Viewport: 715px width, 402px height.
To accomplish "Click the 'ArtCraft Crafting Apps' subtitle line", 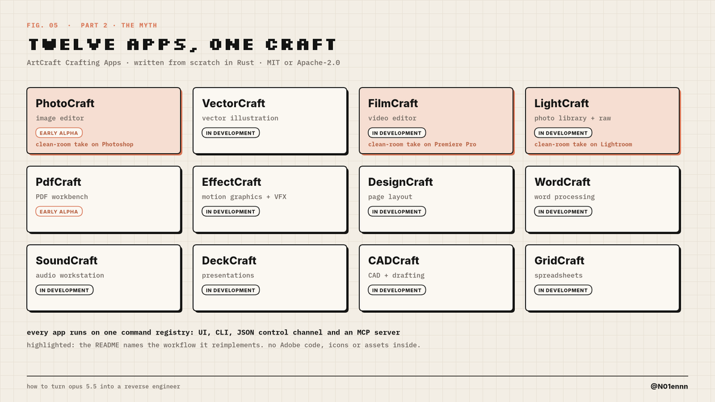I will click(x=184, y=63).
